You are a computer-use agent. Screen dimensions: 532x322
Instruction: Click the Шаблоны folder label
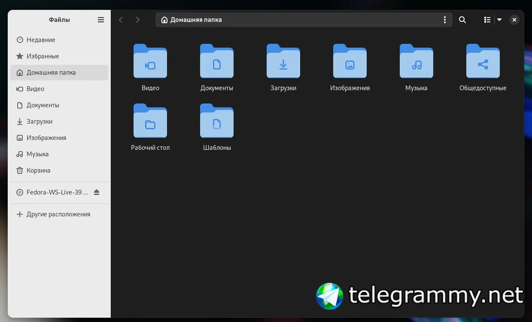(x=217, y=148)
